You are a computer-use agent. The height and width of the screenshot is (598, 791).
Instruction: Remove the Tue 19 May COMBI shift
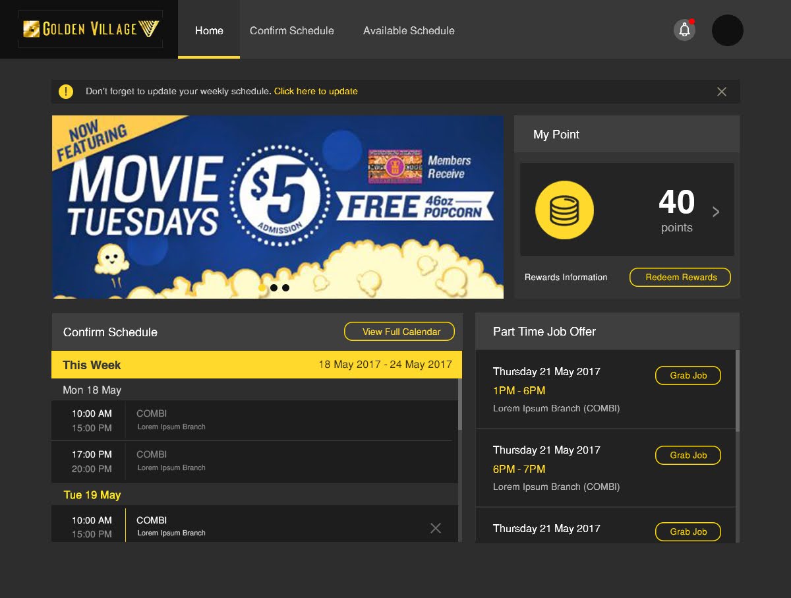coord(436,527)
